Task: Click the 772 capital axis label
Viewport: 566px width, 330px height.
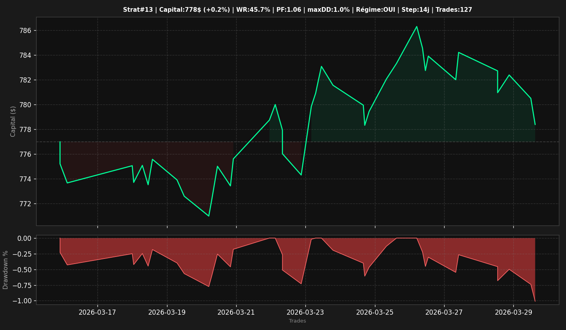Action: [x=26, y=204]
